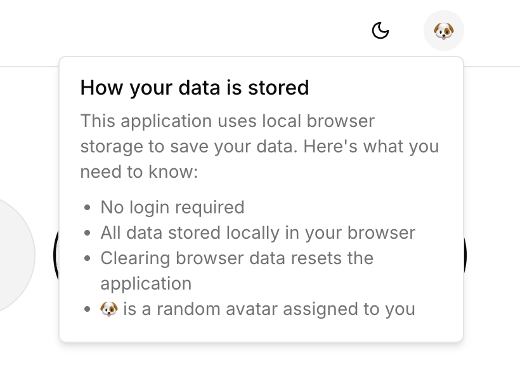Click the bullet dot beside "Clearing browser data"
This screenshot has height=381, width=520.
click(88, 259)
